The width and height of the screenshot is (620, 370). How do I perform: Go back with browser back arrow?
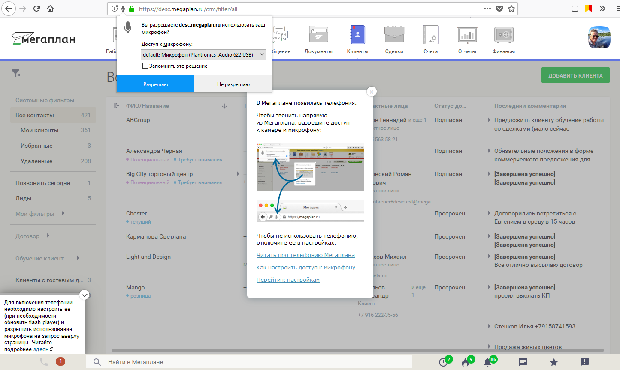click(9, 9)
